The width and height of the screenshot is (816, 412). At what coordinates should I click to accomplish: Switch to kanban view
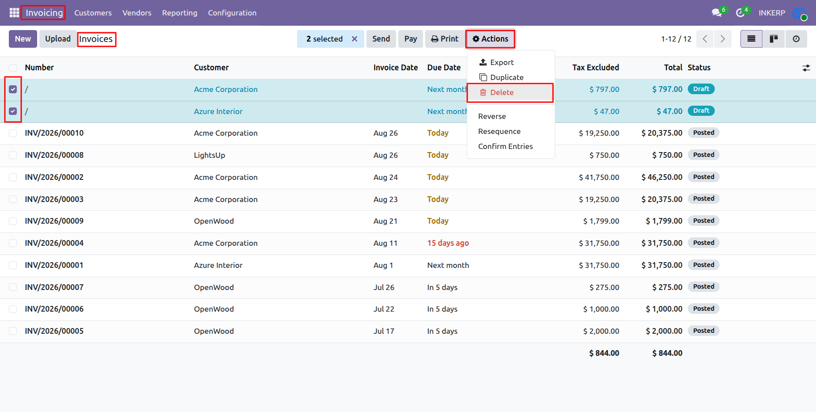[x=774, y=39]
